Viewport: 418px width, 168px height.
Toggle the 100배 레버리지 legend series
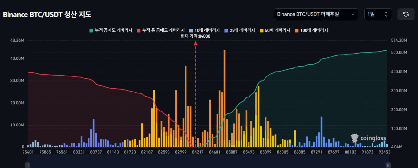point(311,30)
